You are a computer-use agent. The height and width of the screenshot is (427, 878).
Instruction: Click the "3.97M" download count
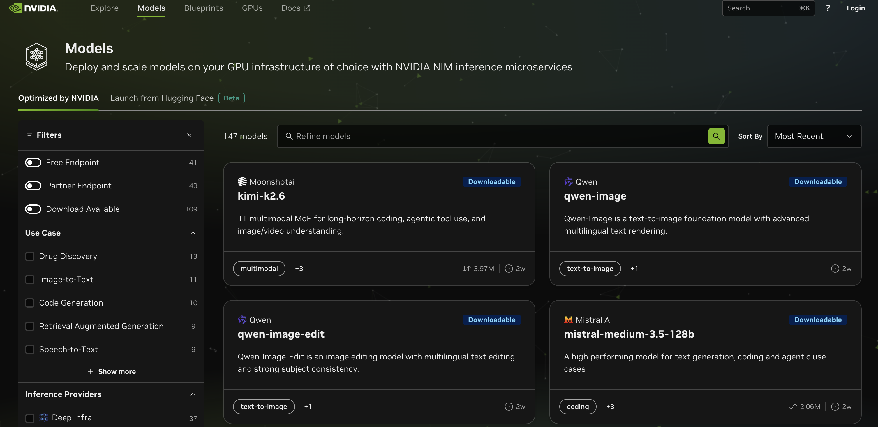point(484,269)
